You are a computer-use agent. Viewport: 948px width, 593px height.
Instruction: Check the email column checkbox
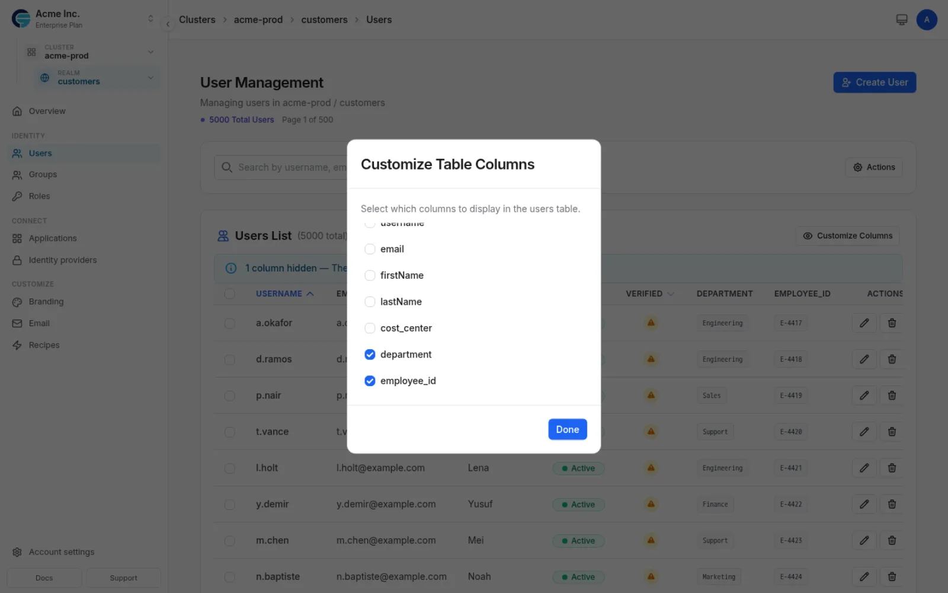point(370,249)
